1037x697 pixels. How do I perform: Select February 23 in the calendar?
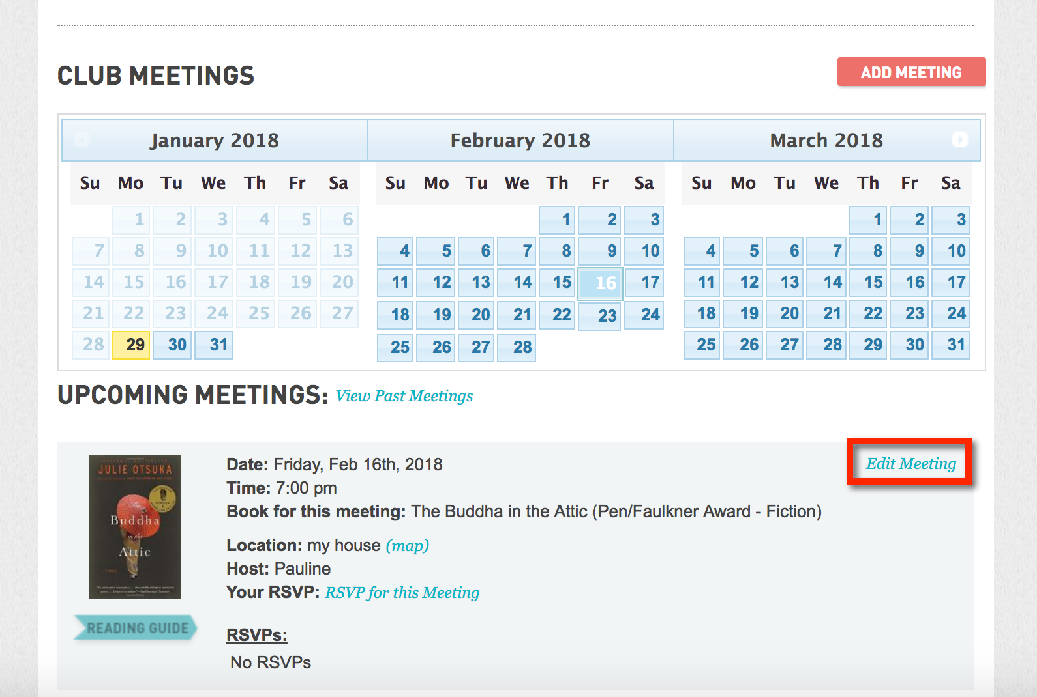pos(599,316)
